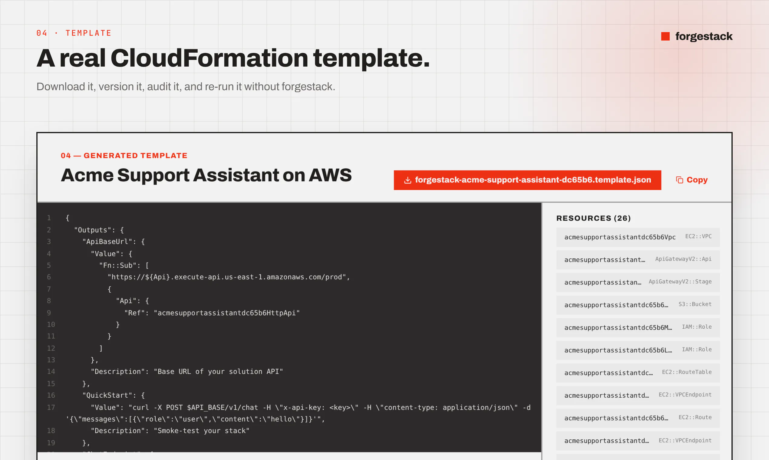Click the forgestack red square logo
This screenshot has width=769, height=460.
click(665, 36)
